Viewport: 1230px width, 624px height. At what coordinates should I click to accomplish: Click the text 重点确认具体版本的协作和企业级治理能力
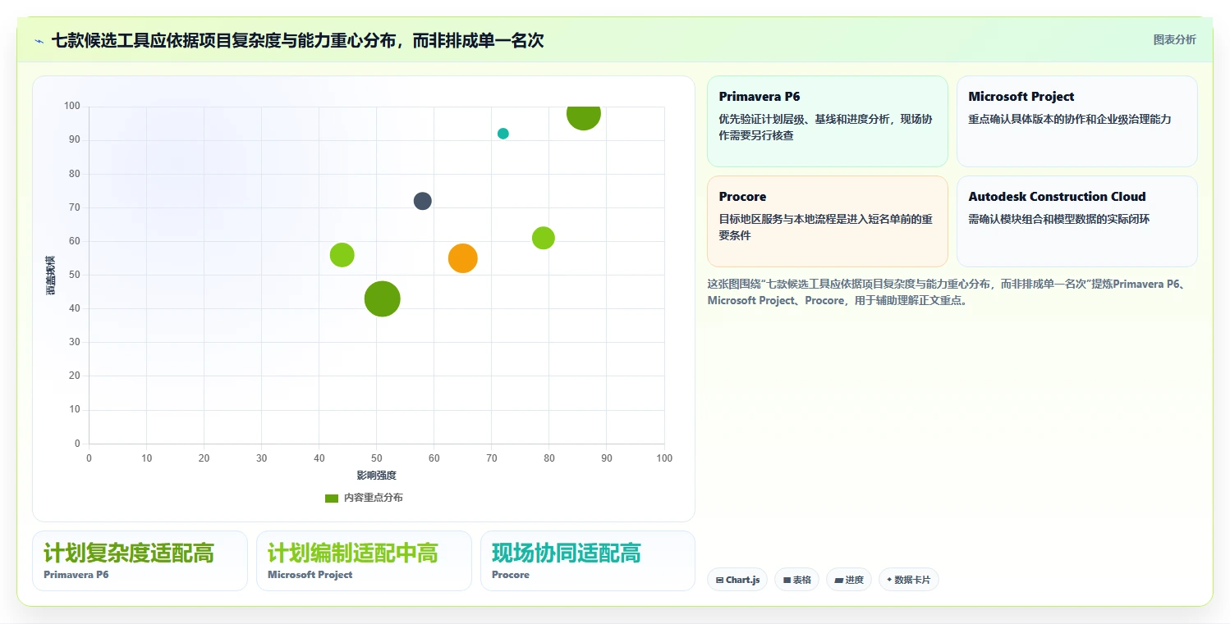tap(1070, 119)
